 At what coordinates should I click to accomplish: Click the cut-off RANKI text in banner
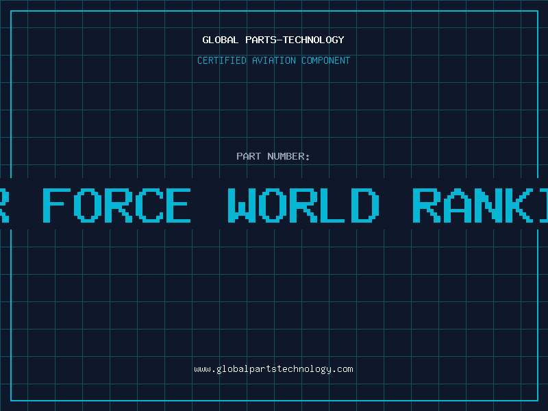point(480,205)
